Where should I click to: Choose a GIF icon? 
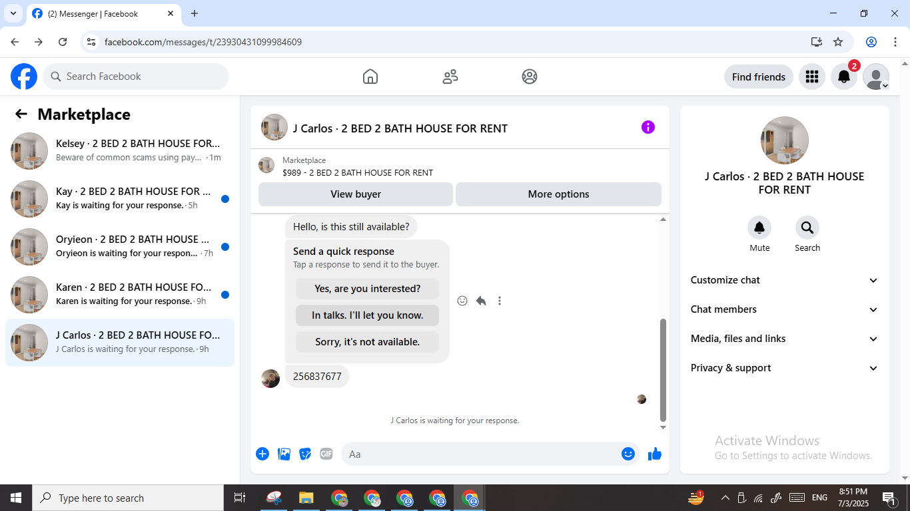(326, 454)
